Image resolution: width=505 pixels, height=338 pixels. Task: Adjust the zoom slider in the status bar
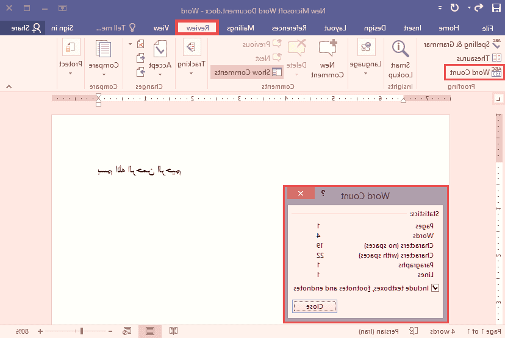82,331
